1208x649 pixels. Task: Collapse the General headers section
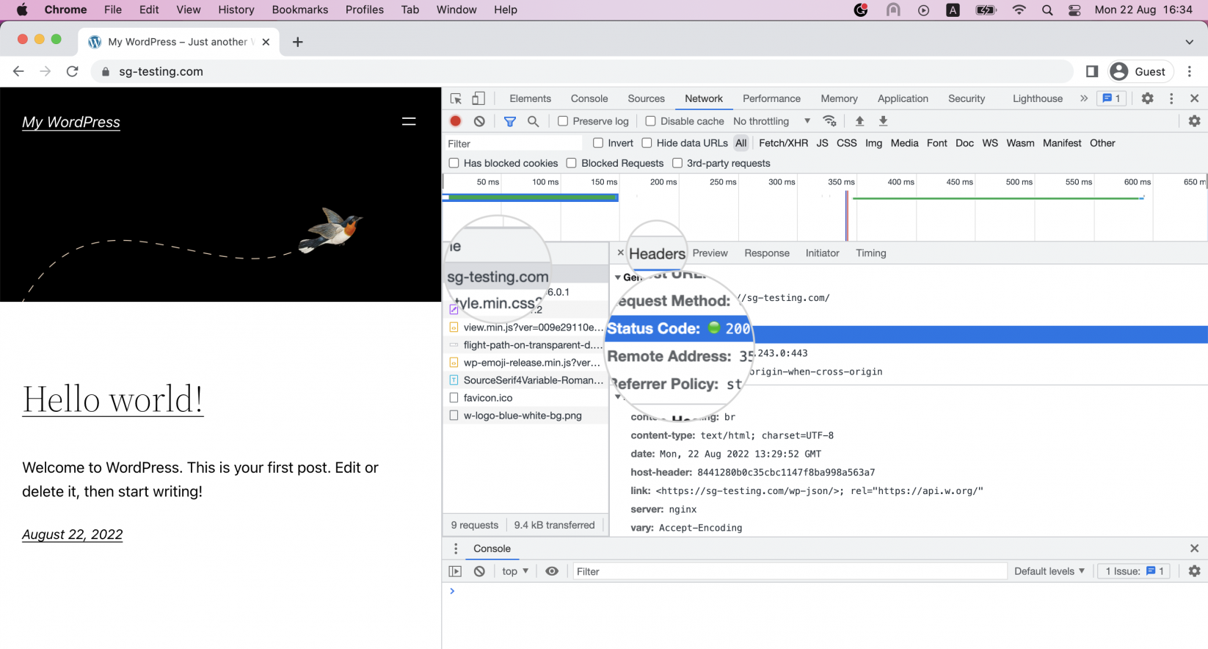617,278
